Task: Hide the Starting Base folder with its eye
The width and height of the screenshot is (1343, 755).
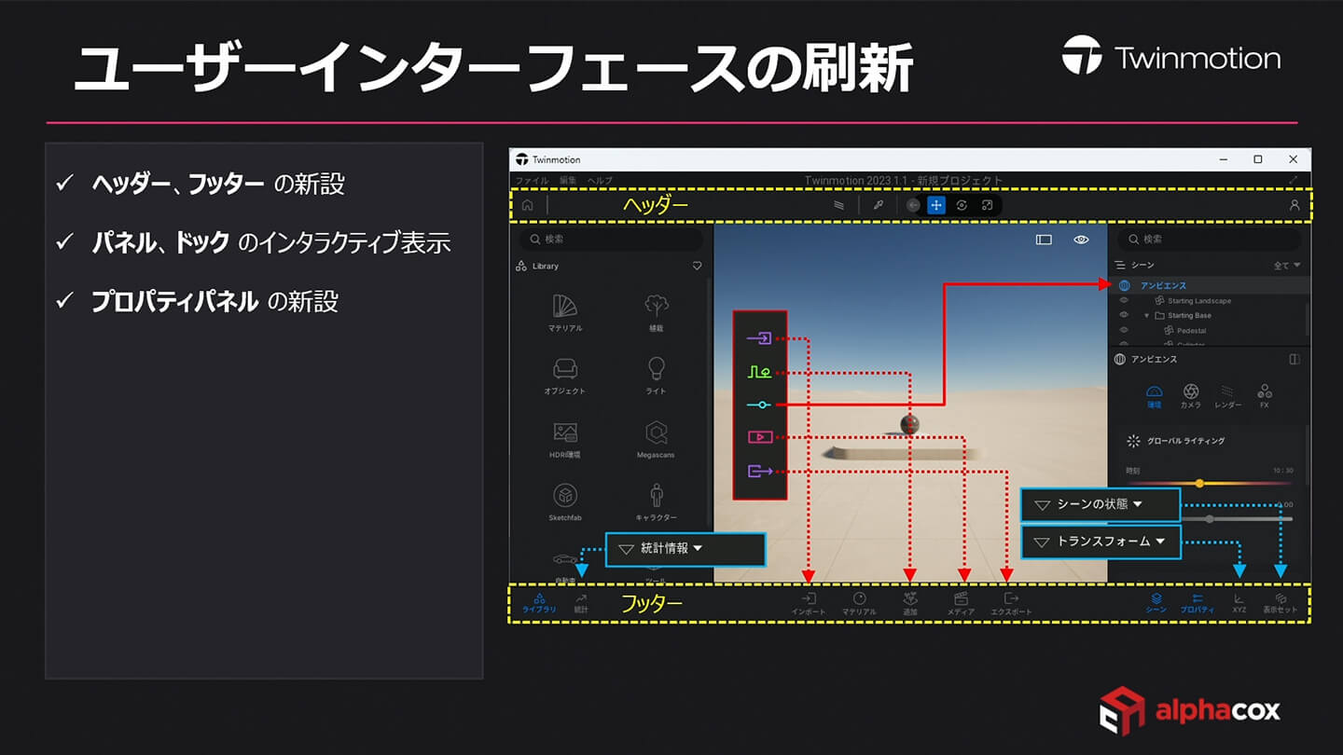Action: (1124, 315)
